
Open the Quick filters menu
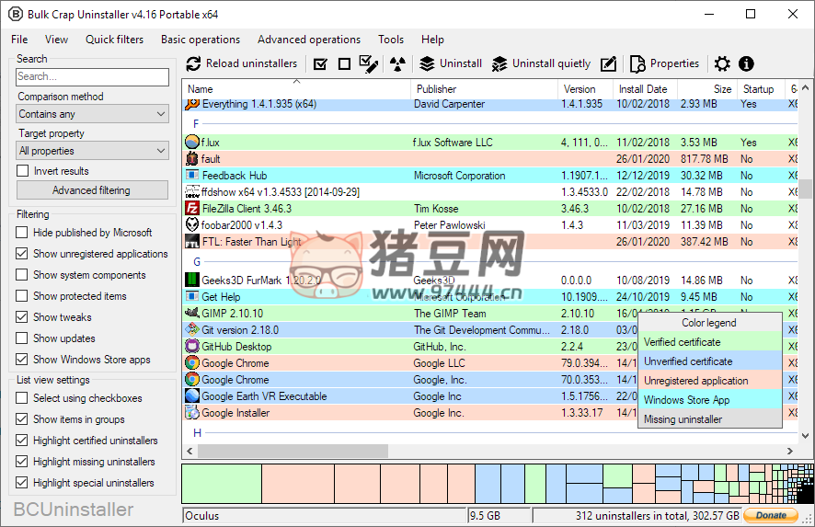pyautogui.click(x=114, y=40)
